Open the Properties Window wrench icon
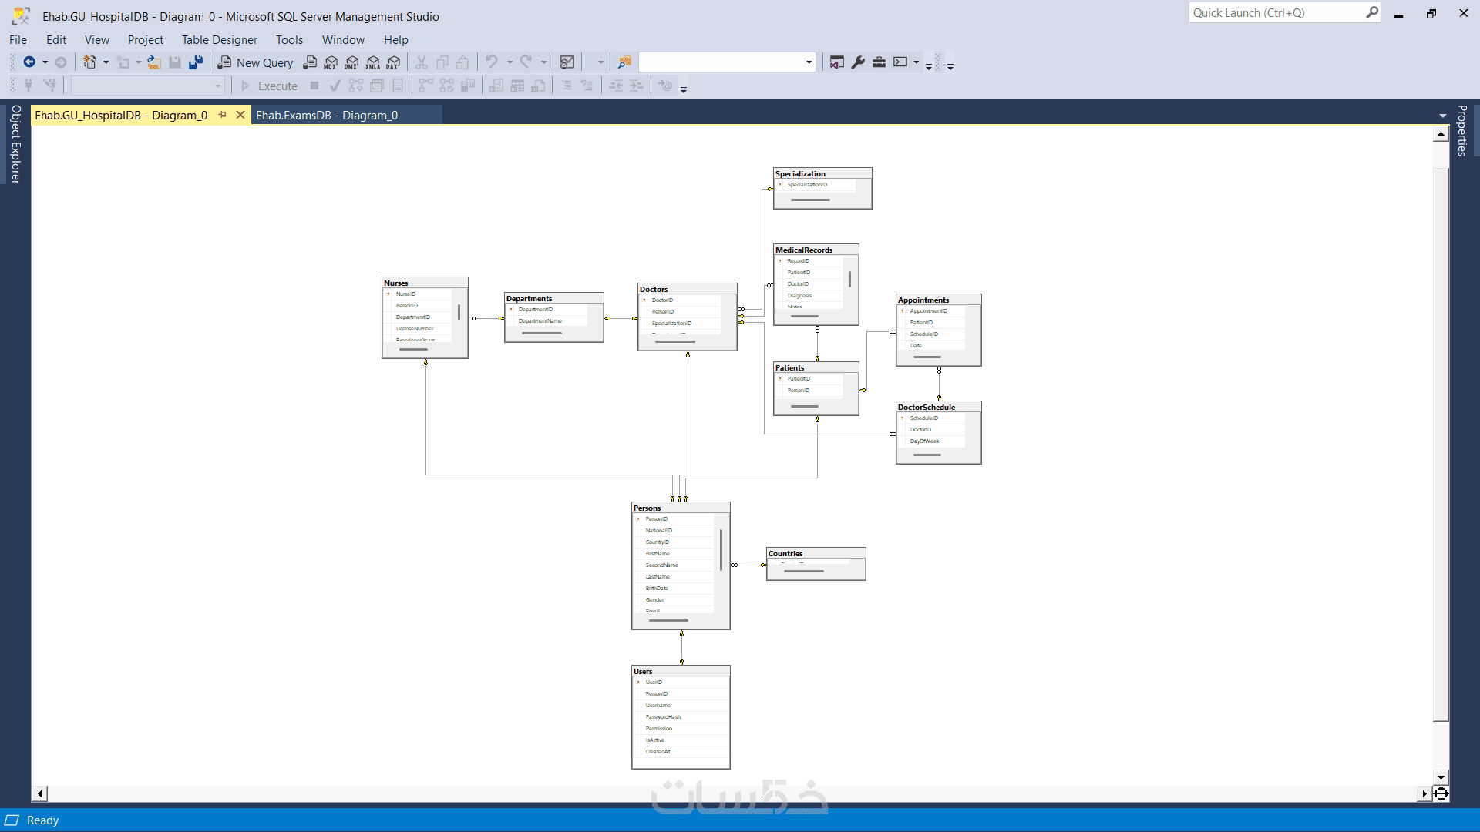 858,62
